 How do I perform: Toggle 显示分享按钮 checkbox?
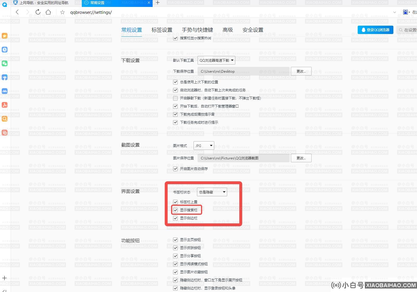175,256
